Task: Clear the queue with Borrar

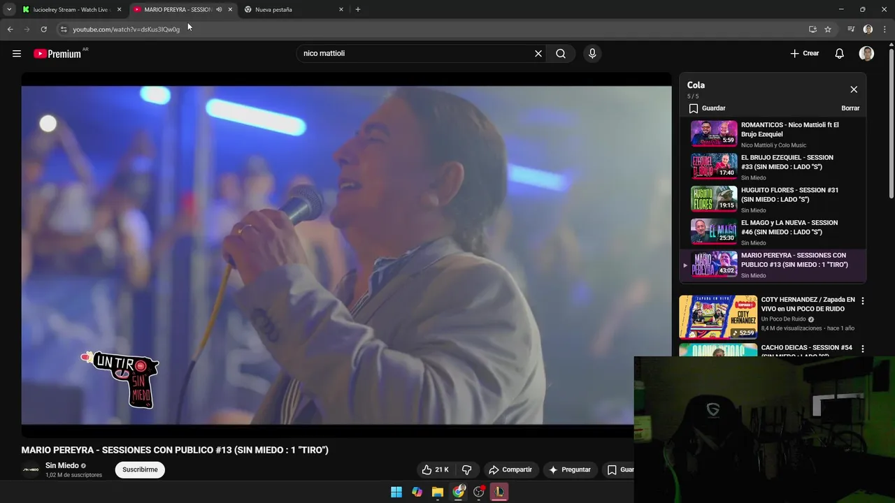Action: click(850, 108)
